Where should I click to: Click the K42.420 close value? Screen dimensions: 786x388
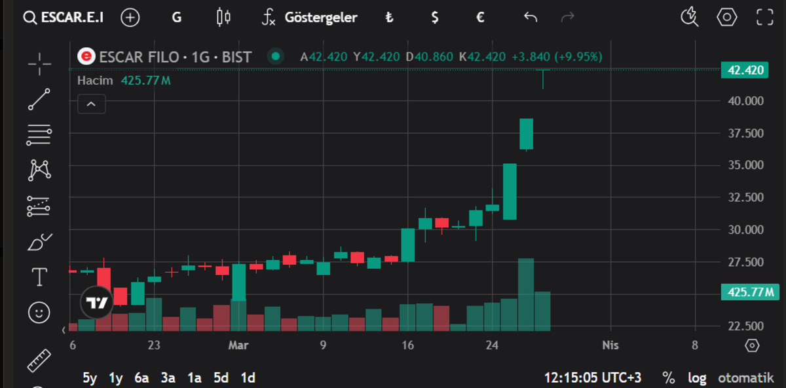click(482, 57)
